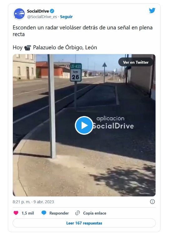The width and height of the screenshot is (187, 234).
Task: Click the tweet text about radar veloláser
Action: pyautogui.click(x=83, y=31)
